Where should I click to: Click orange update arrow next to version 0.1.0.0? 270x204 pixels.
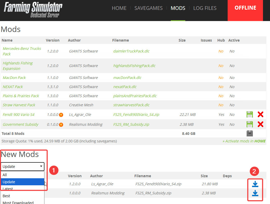pos(61,124)
